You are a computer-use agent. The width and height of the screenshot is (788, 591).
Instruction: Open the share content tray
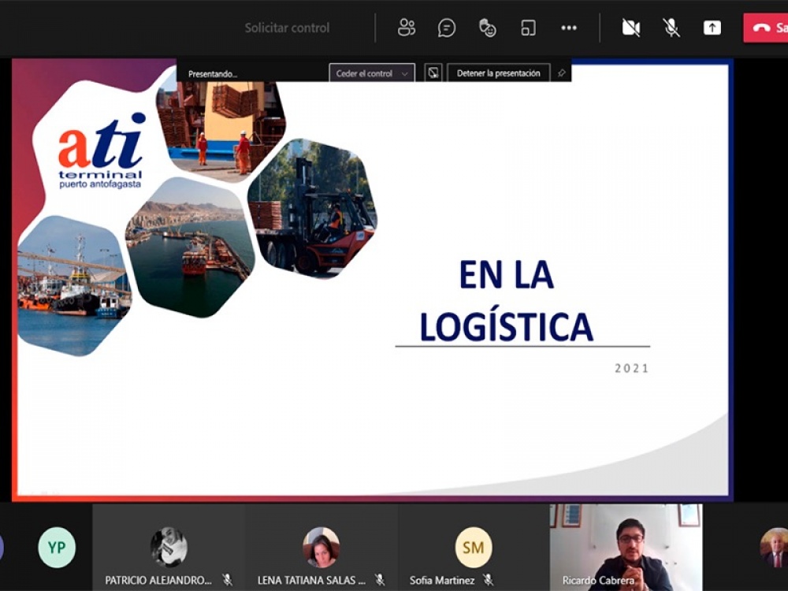(712, 28)
